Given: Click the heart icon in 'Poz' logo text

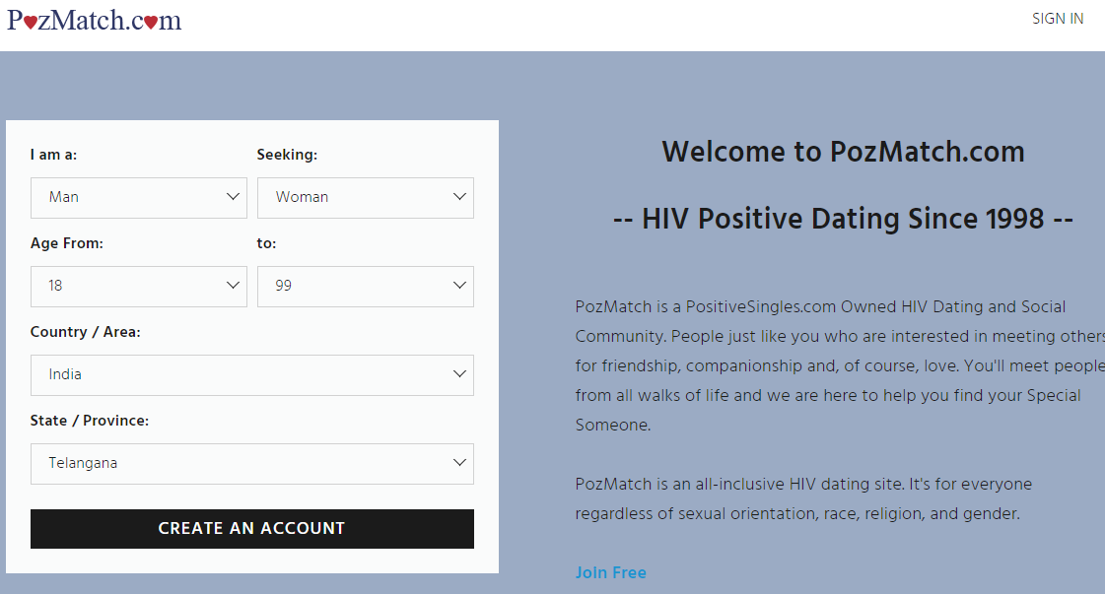Looking at the screenshot, I should point(29,21).
